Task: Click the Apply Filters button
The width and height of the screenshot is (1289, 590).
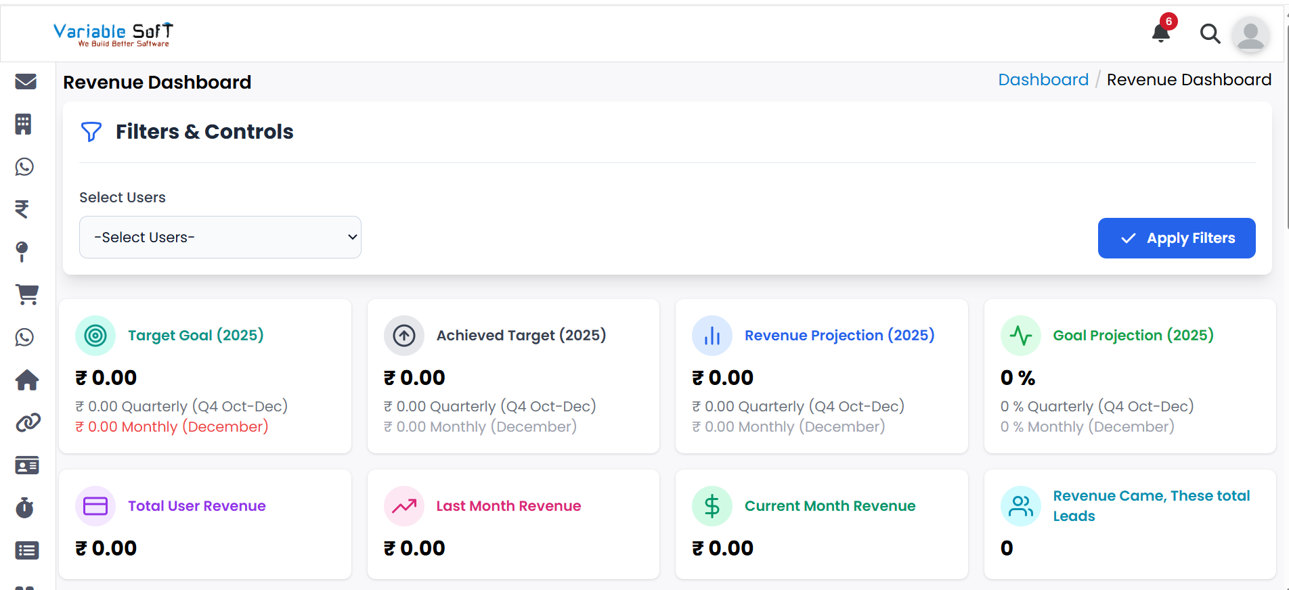Action: tap(1176, 238)
